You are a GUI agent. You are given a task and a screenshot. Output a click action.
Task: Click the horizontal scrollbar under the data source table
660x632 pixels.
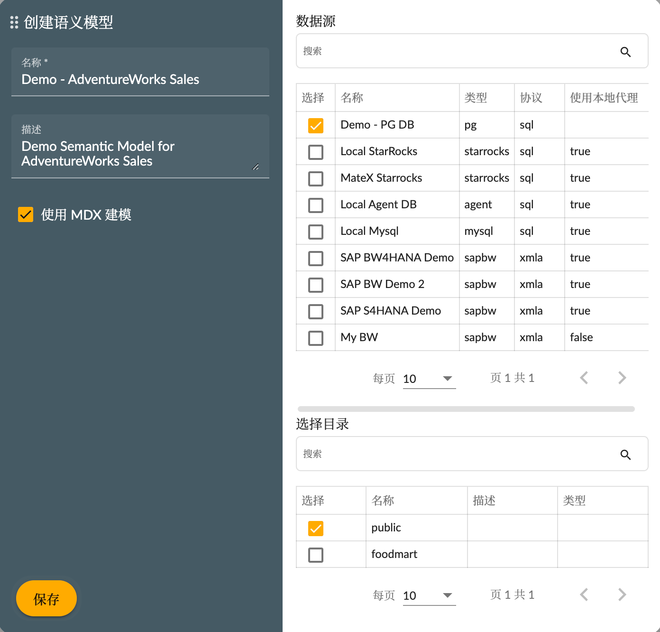pos(466,409)
